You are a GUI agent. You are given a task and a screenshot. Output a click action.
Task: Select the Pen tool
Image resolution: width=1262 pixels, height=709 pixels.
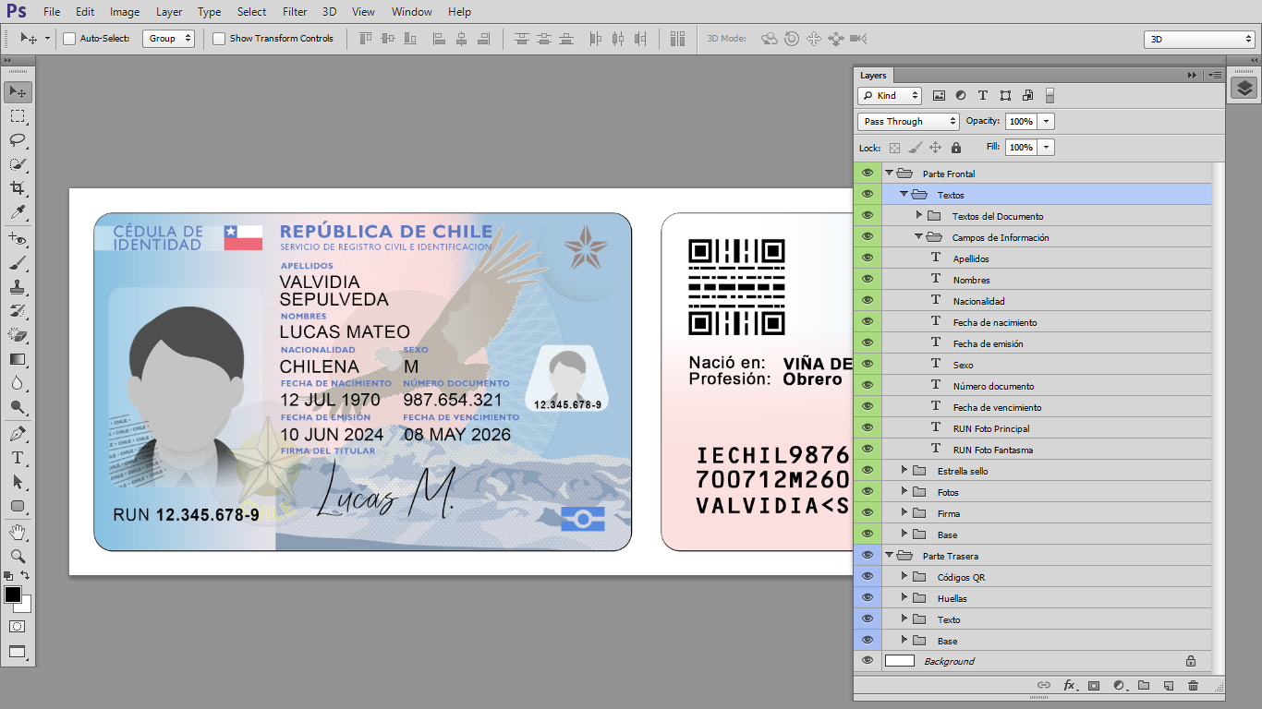pos(18,434)
